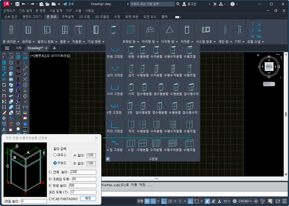Expand the WCS coordinate system dropdown
Screen dimensions: 289x206
click(x=269, y=84)
